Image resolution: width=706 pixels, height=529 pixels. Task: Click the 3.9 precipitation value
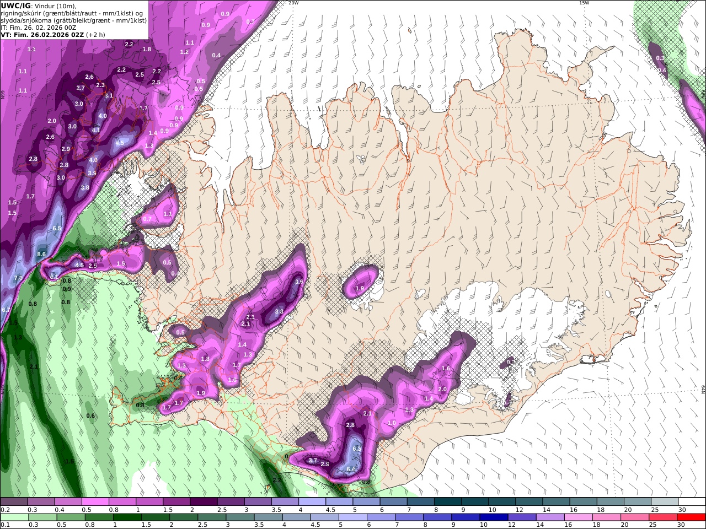pyautogui.click(x=92, y=173)
